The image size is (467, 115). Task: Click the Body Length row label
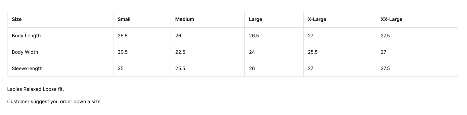(26, 36)
